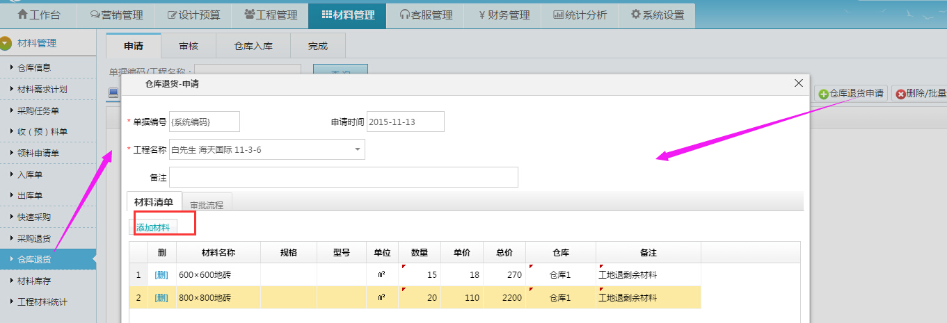Click the 申请时间 date field
Screen dimensions: 947x323
point(405,122)
